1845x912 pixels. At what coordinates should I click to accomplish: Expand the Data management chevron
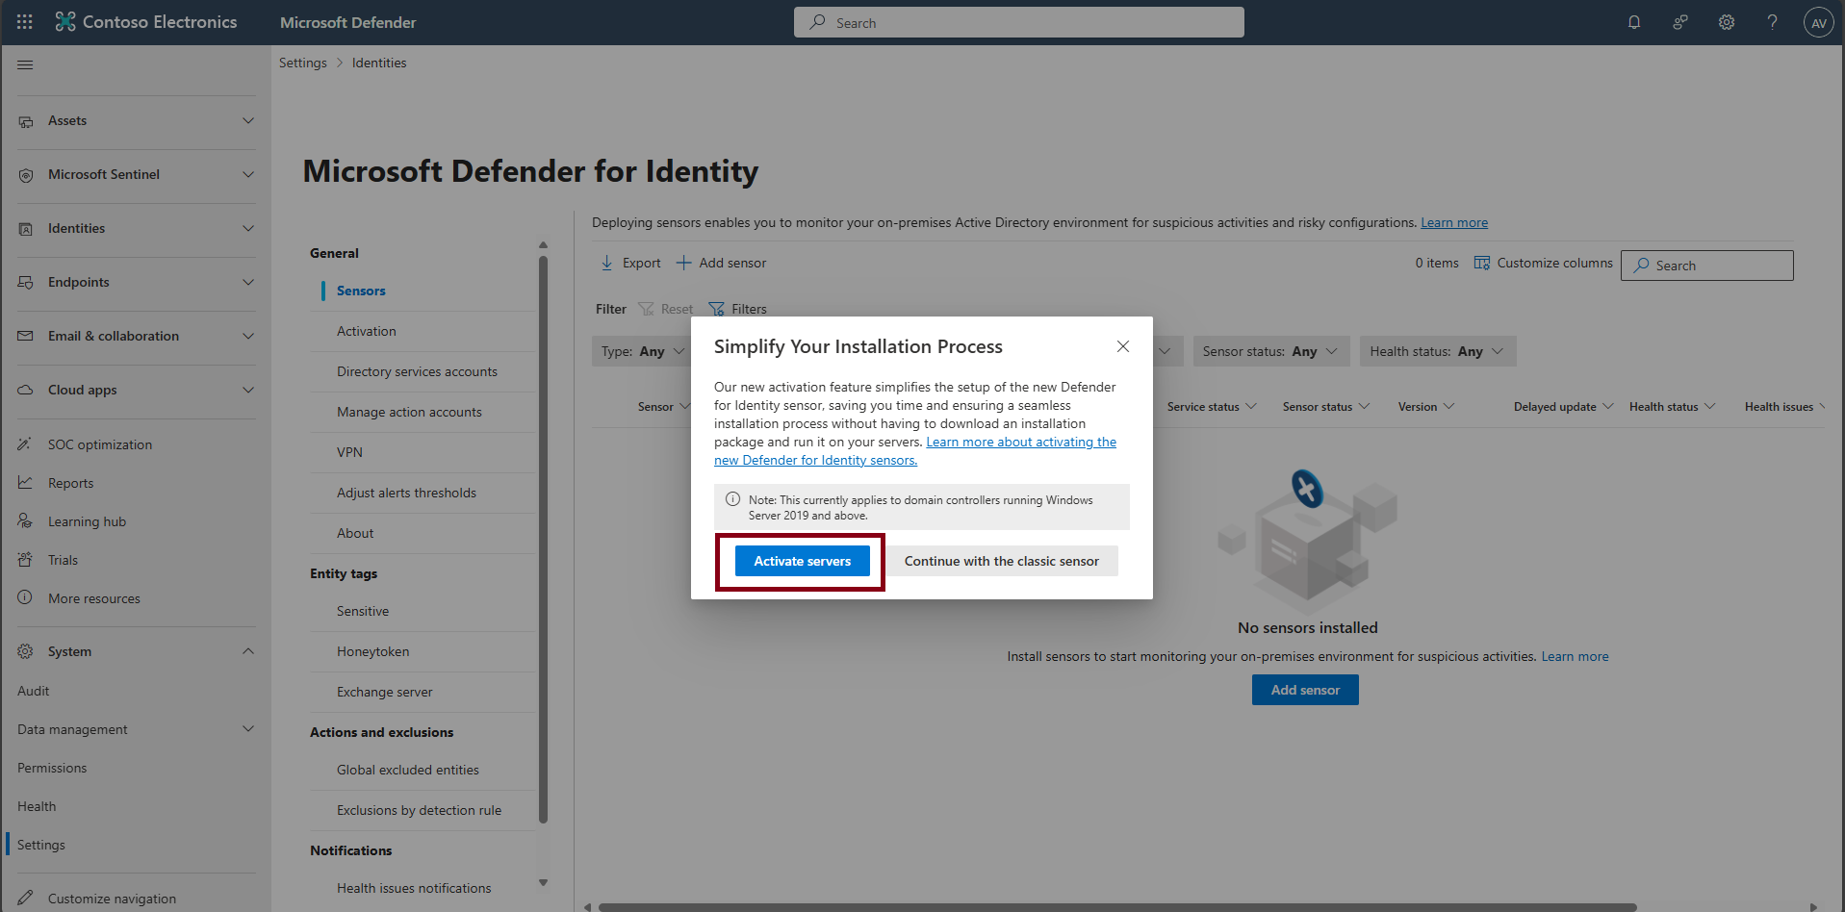[x=248, y=729]
